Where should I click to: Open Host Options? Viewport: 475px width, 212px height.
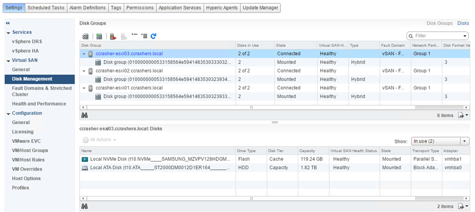(26, 179)
